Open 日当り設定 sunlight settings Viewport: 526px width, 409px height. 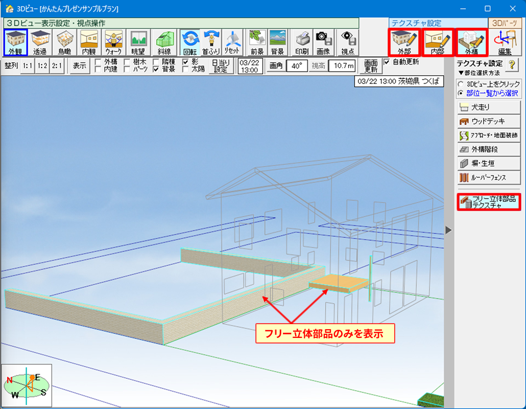click(221, 66)
